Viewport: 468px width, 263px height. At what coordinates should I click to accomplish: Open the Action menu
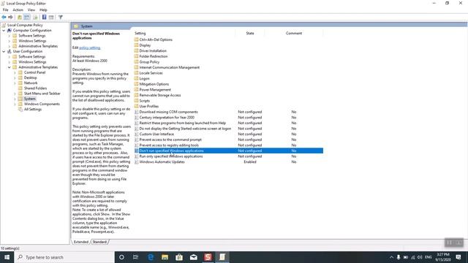coord(18,9)
